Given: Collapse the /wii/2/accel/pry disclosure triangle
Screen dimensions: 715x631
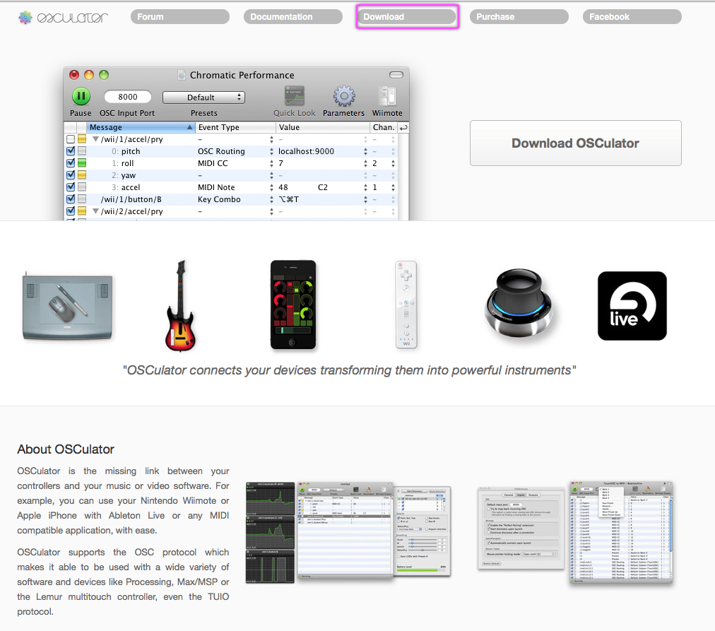Looking at the screenshot, I should pos(95,211).
